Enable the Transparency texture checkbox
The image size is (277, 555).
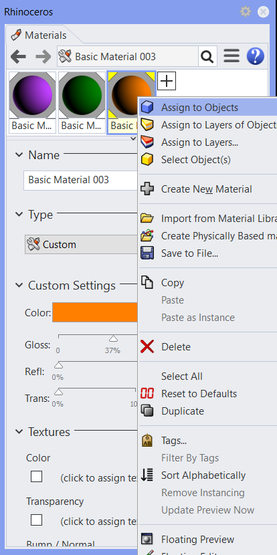click(37, 520)
